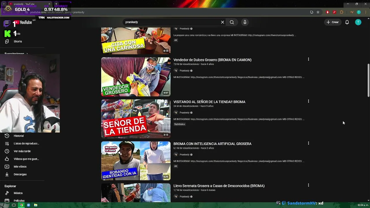The width and height of the screenshot is (370, 208).
Task: Click "24 M de visualizaciones" text
Action: (x=186, y=106)
